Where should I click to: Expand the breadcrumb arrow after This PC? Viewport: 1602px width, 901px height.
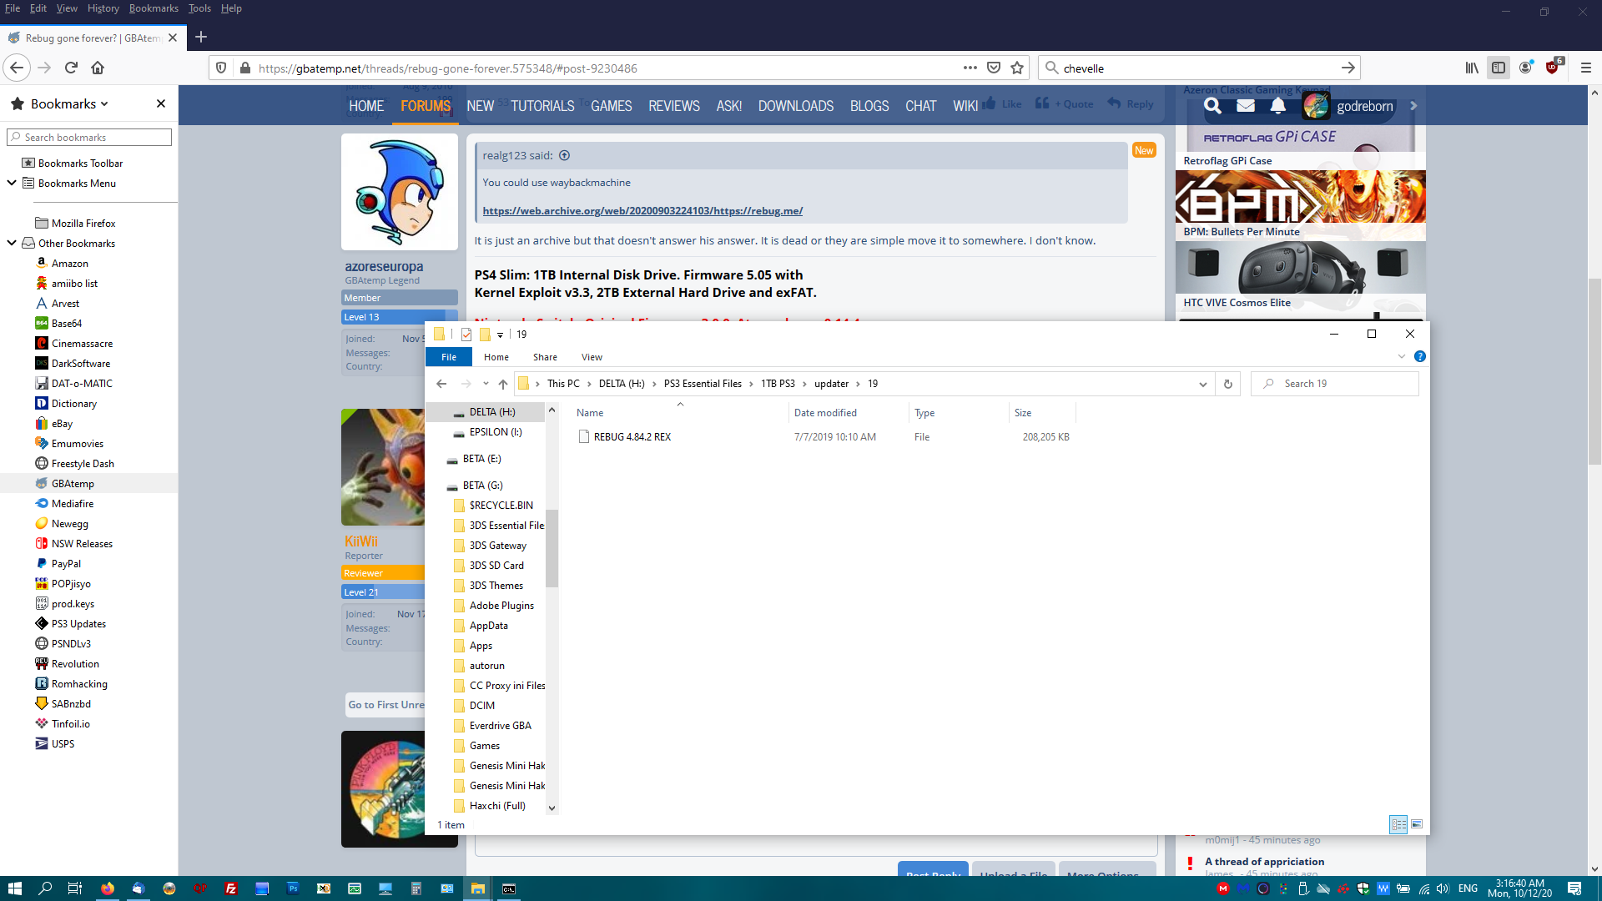pyautogui.click(x=589, y=384)
